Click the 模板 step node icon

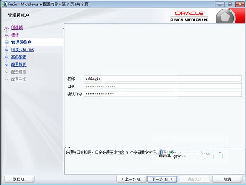point(7,35)
